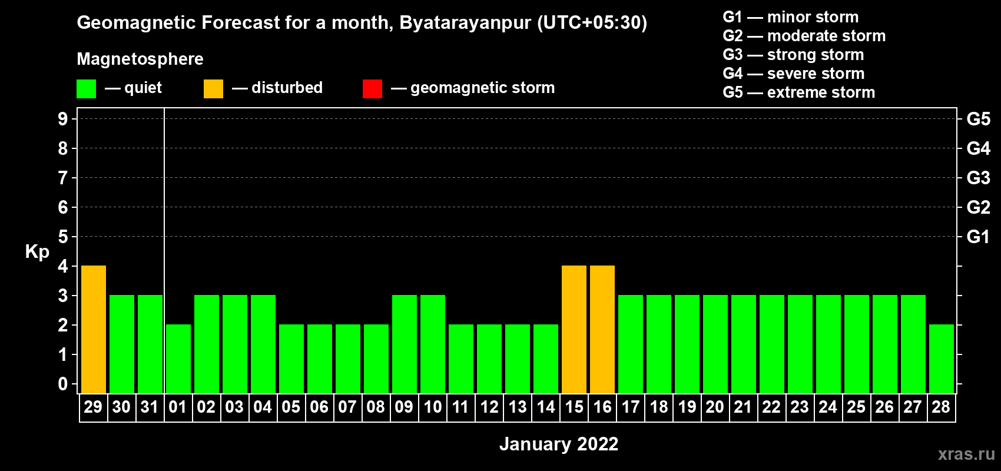This screenshot has height=471, width=1001.
Task: Click the Kp value 9 on left axis
Action: click(63, 119)
